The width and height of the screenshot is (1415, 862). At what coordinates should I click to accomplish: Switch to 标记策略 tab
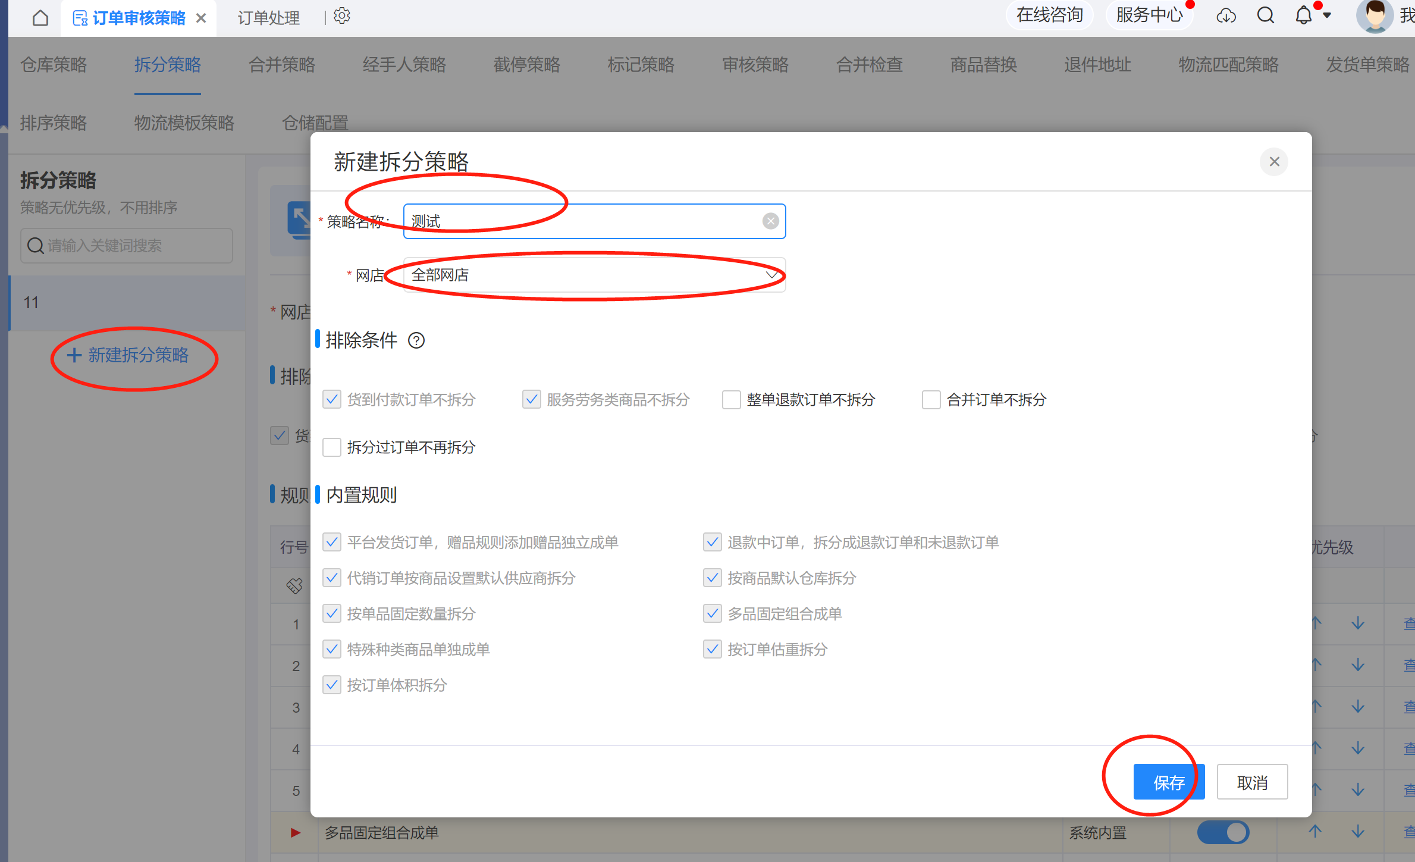click(641, 64)
